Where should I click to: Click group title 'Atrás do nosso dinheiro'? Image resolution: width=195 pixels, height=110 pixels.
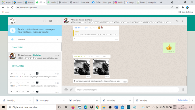(x=82, y=20)
